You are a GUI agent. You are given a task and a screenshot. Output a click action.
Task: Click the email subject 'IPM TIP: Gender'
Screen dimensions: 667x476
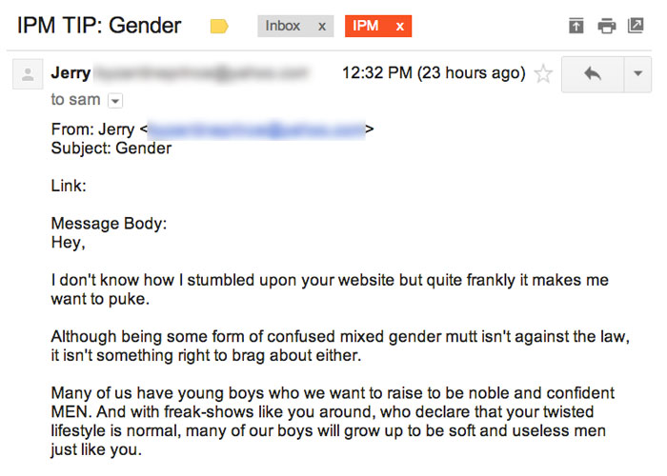pyautogui.click(x=99, y=26)
